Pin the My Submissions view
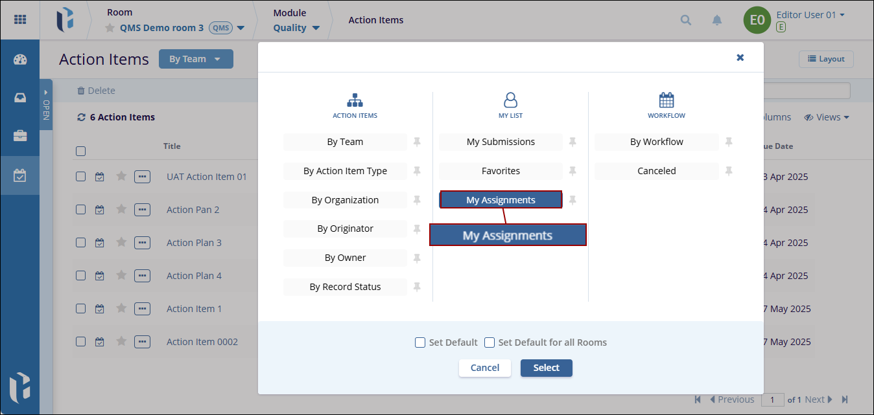 [x=573, y=142]
